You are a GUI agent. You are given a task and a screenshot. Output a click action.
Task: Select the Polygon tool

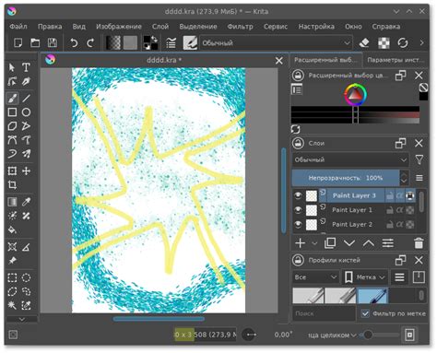pos(12,126)
